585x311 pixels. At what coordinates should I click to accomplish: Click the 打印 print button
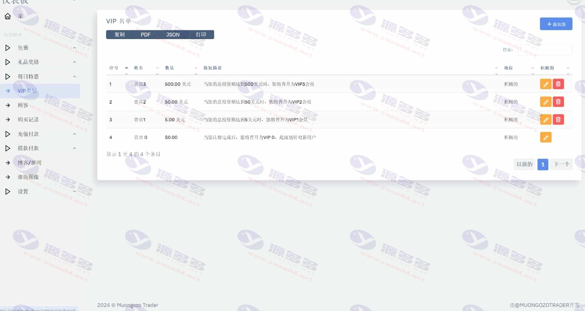pyautogui.click(x=201, y=35)
